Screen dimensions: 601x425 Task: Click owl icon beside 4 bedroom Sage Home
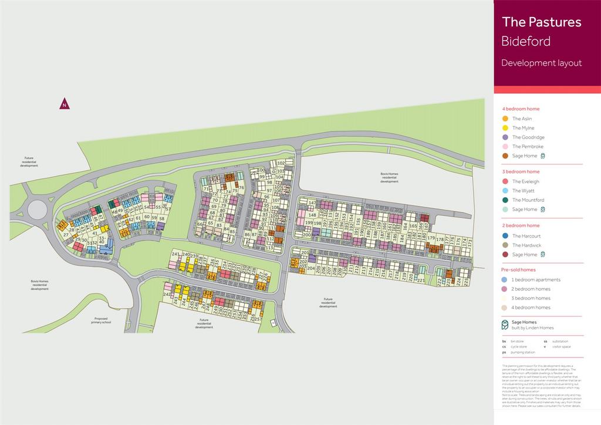click(543, 156)
